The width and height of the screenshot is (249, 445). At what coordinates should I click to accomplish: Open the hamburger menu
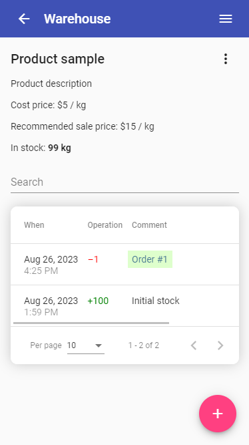pos(226,19)
